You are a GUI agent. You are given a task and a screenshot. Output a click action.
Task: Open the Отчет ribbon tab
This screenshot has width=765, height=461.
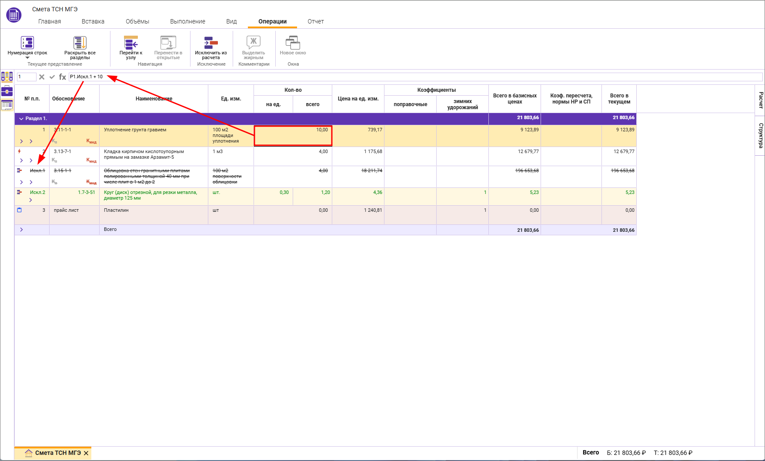click(316, 21)
